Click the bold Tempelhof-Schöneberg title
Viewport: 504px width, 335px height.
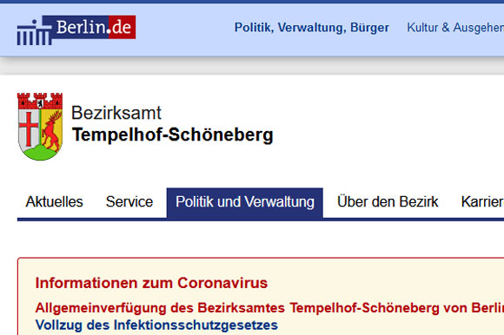tap(173, 135)
